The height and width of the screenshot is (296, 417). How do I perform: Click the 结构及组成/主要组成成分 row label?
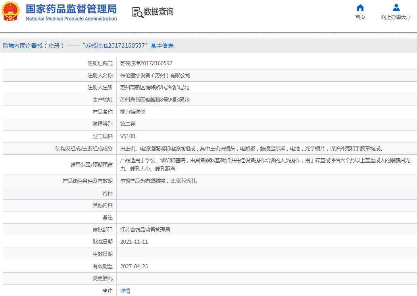tap(84, 148)
